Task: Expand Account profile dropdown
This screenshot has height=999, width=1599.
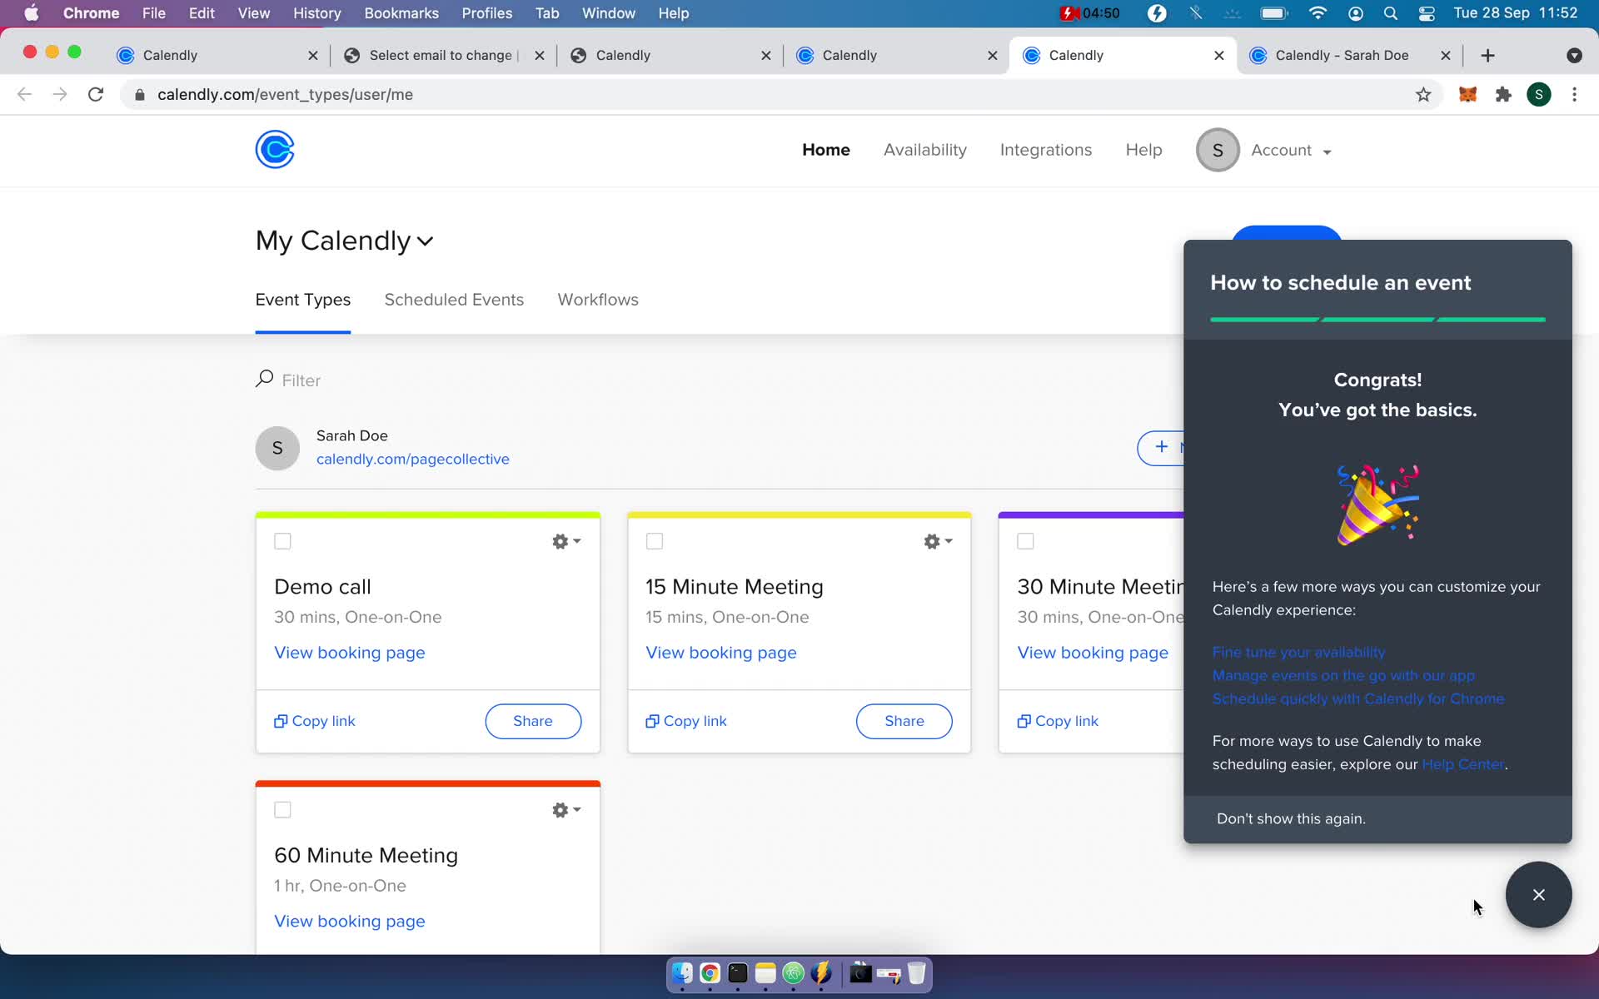Action: pyautogui.click(x=1291, y=150)
